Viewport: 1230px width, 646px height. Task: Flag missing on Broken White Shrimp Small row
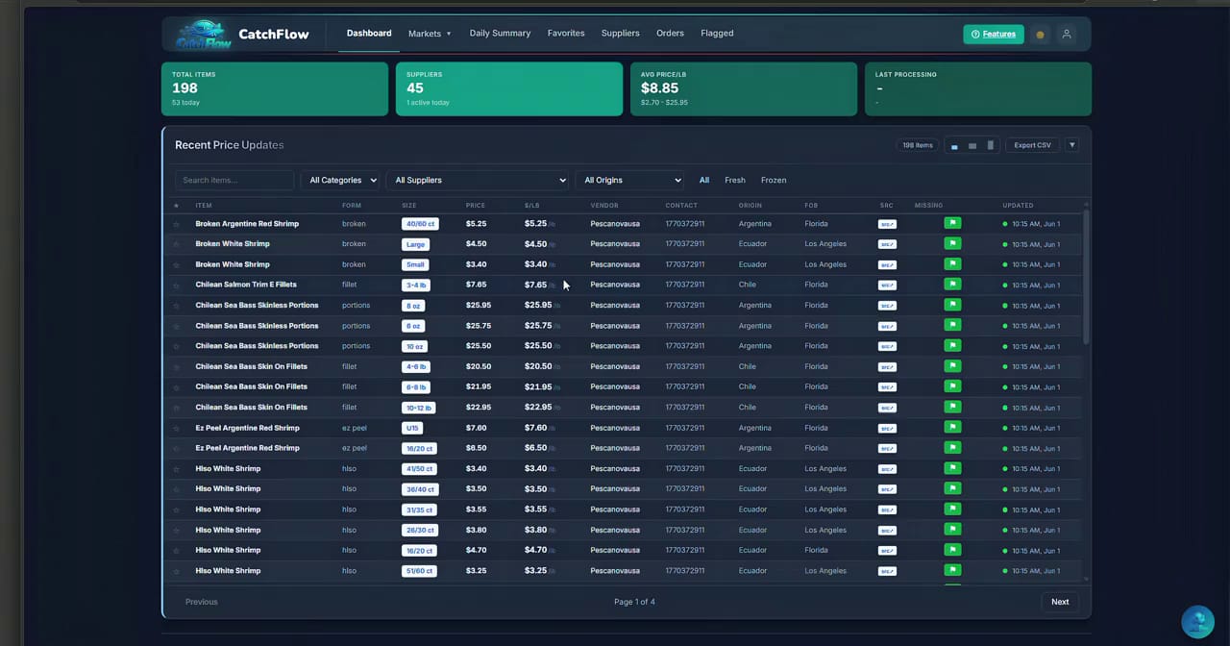click(952, 263)
